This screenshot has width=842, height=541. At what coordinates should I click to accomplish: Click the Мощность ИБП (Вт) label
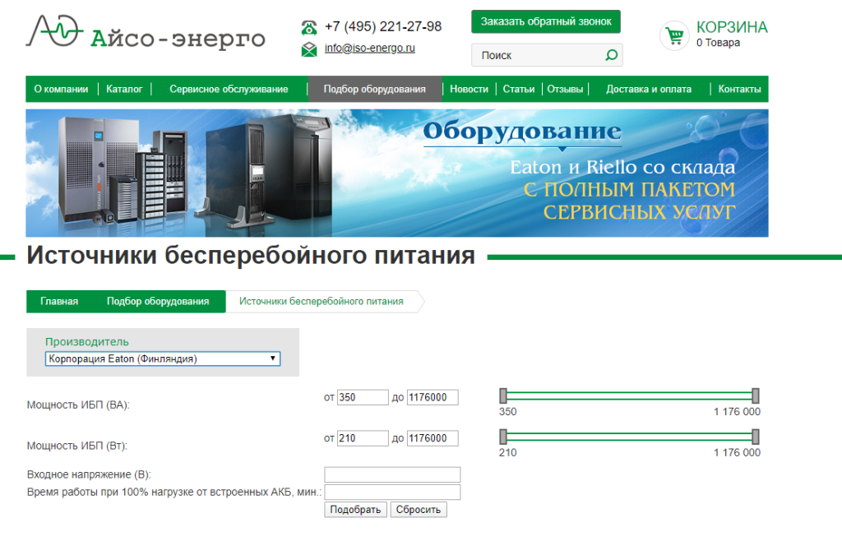pos(76,446)
